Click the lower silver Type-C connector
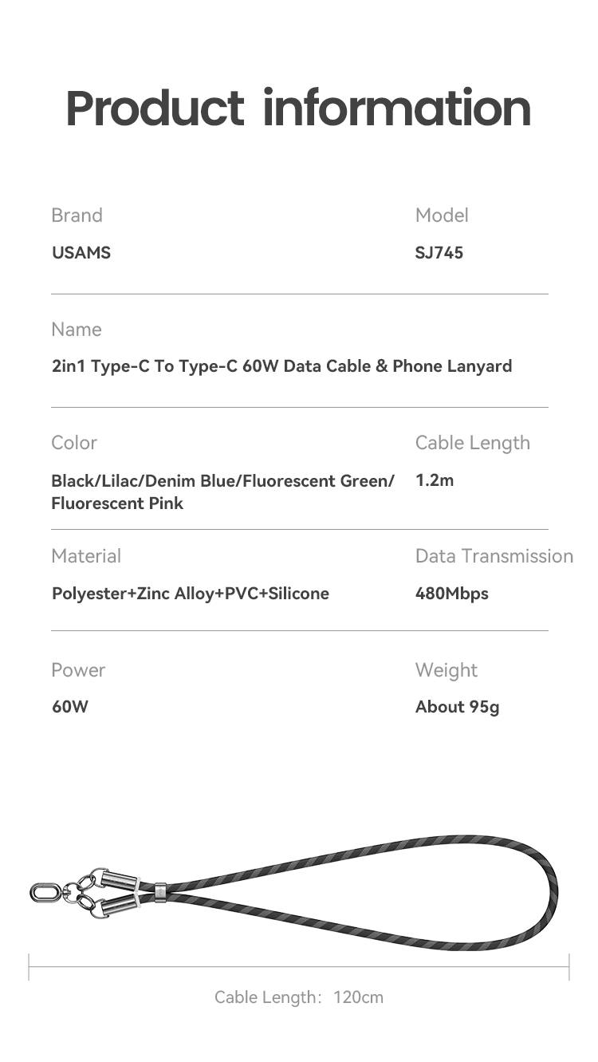The height and width of the screenshot is (1062, 598). click(x=121, y=905)
